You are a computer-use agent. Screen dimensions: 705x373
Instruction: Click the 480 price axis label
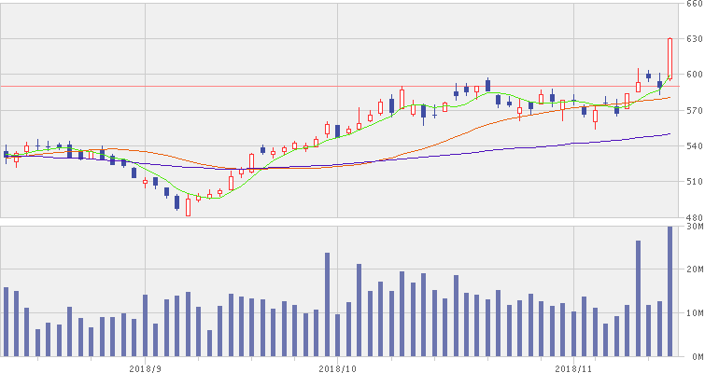click(x=694, y=216)
